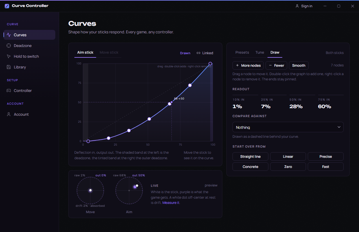Screen dimensions: 359x232
Task: Open the Controller setup page
Action: tap(29, 90)
